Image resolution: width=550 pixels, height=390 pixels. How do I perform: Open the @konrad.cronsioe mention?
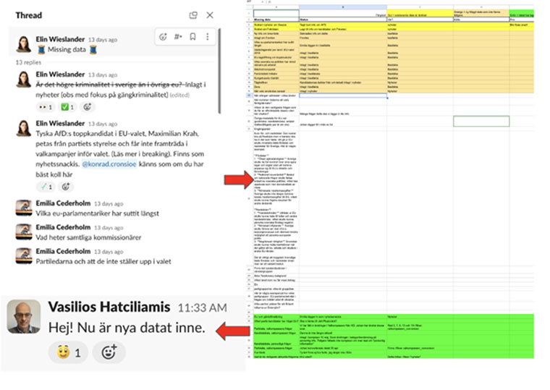(109, 164)
